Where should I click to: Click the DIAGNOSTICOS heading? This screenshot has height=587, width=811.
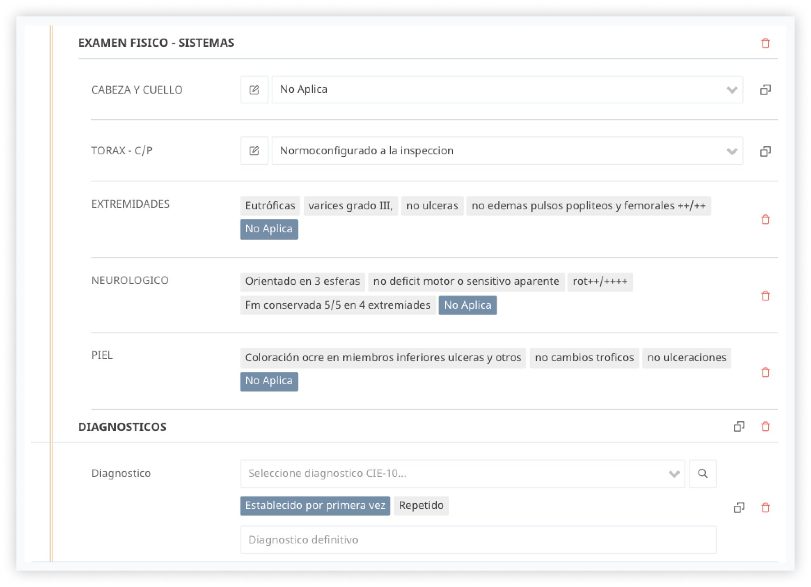122,427
